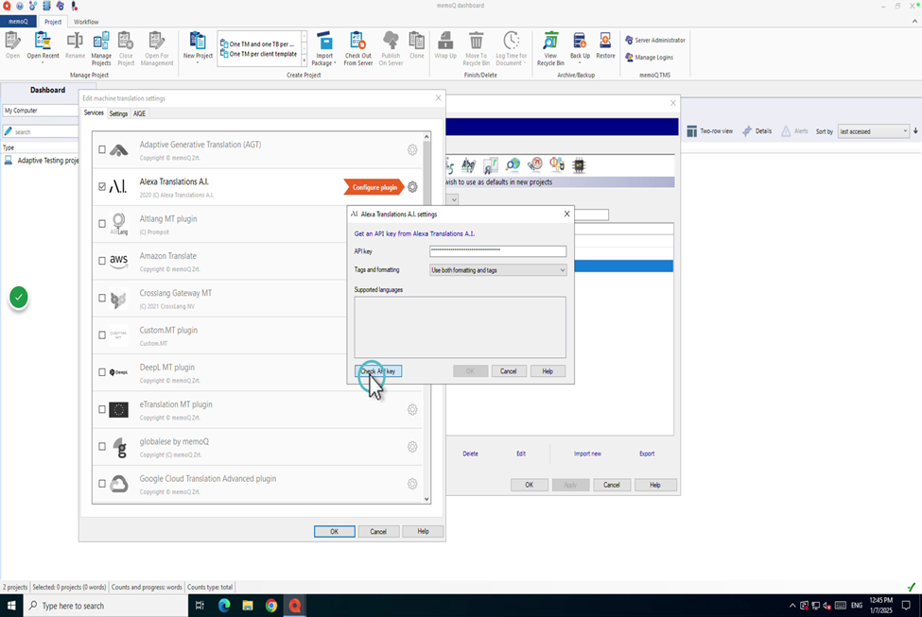Enable Adaptive Generative Translation checkbox
Image resolution: width=922 pixels, height=617 pixels.
point(102,150)
